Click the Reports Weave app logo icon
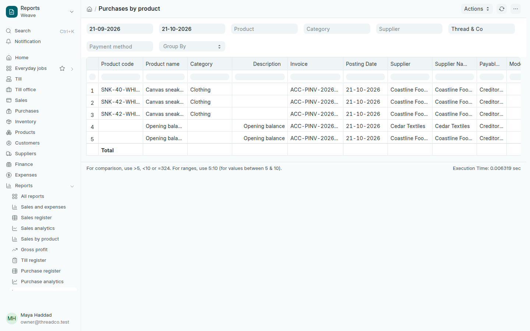This screenshot has height=331, width=530. pos(12,12)
